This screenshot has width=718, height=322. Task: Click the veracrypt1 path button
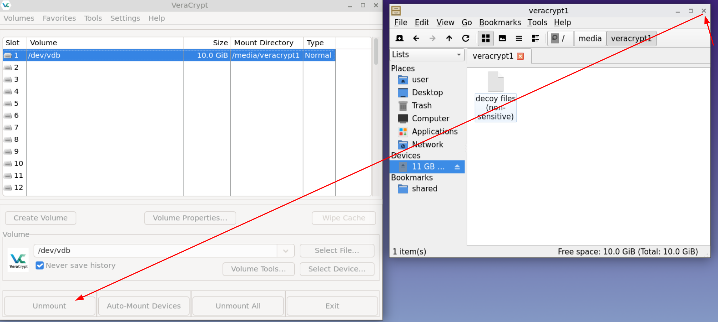pos(631,38)
